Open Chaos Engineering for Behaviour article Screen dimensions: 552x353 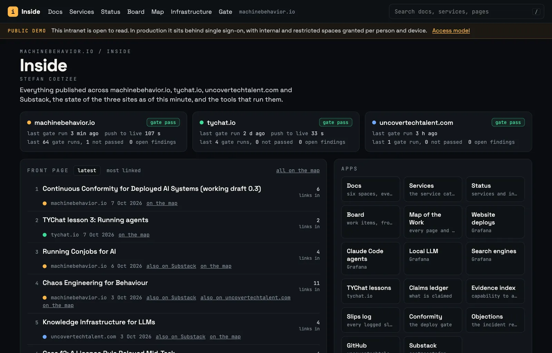coord(95,283)
